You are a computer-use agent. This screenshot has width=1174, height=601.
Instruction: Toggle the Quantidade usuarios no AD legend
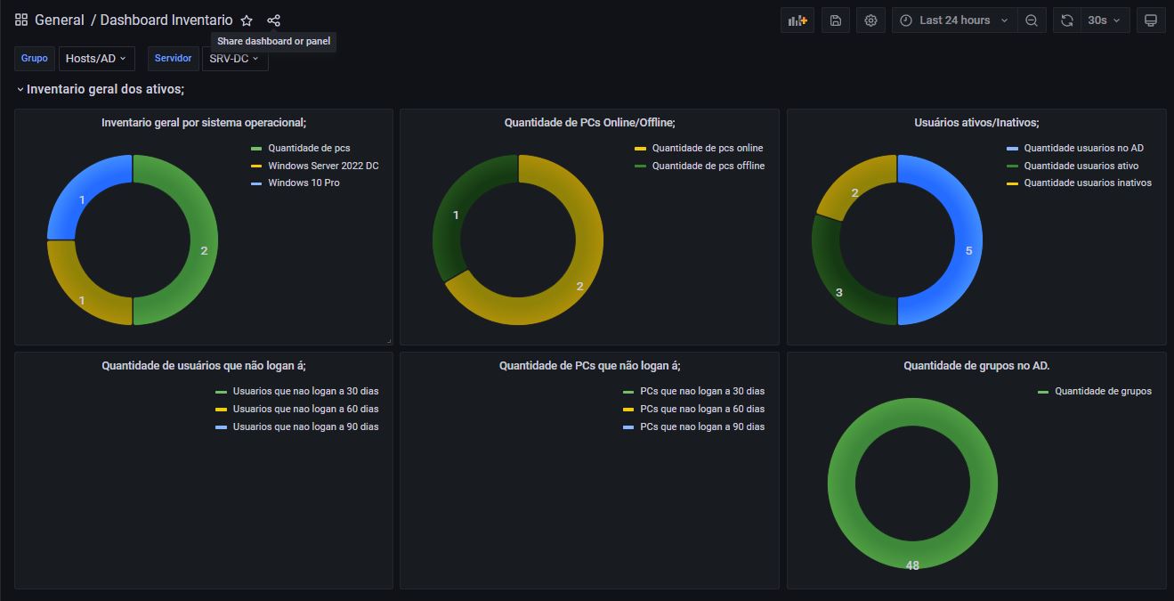click(1083, 149)
